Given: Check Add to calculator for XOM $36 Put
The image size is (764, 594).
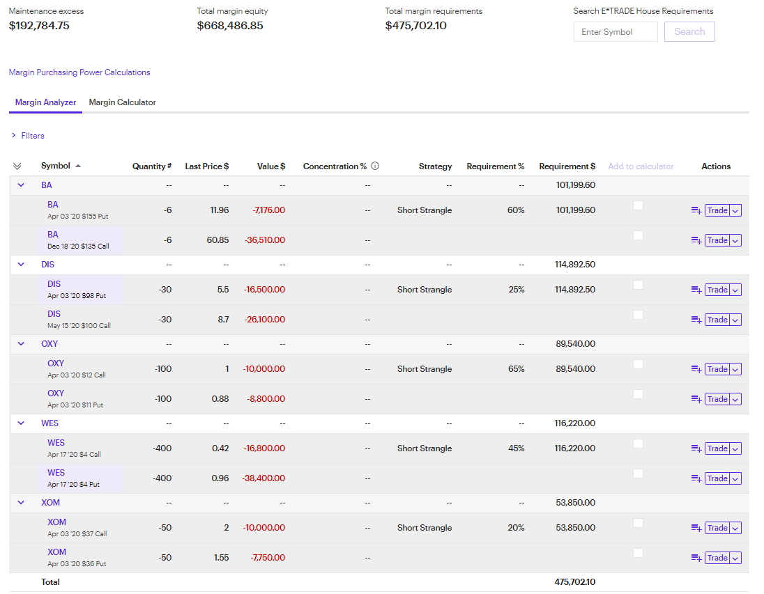Looking at the screenshot, I should (638, 553).
